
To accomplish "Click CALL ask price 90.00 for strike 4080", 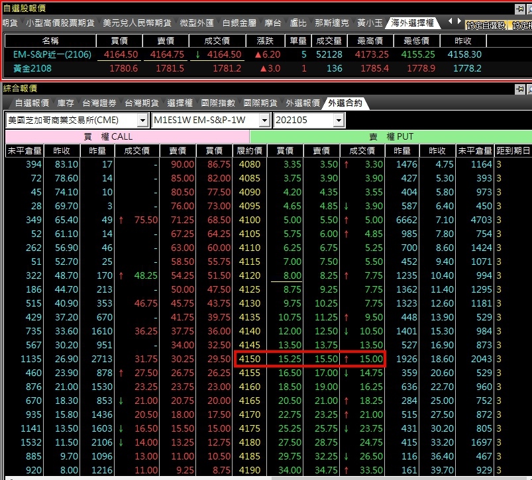I will 183,164.
